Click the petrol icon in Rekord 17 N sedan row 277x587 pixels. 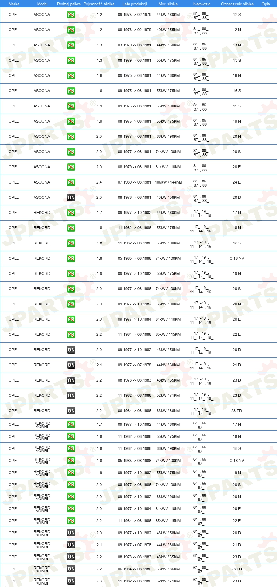tap(71, 213)
